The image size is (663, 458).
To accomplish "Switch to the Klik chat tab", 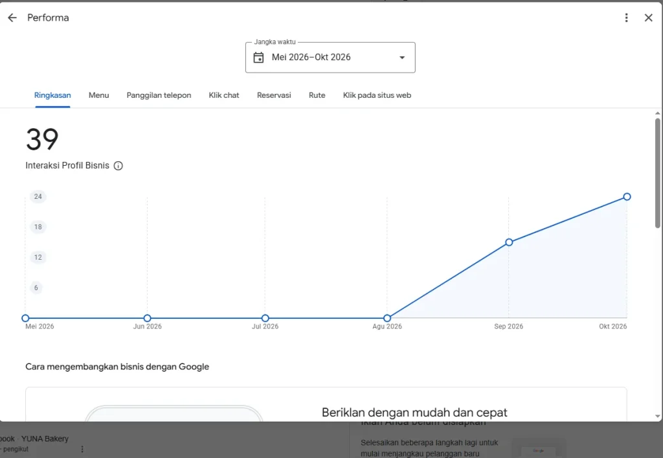I will tap(224, 96).
